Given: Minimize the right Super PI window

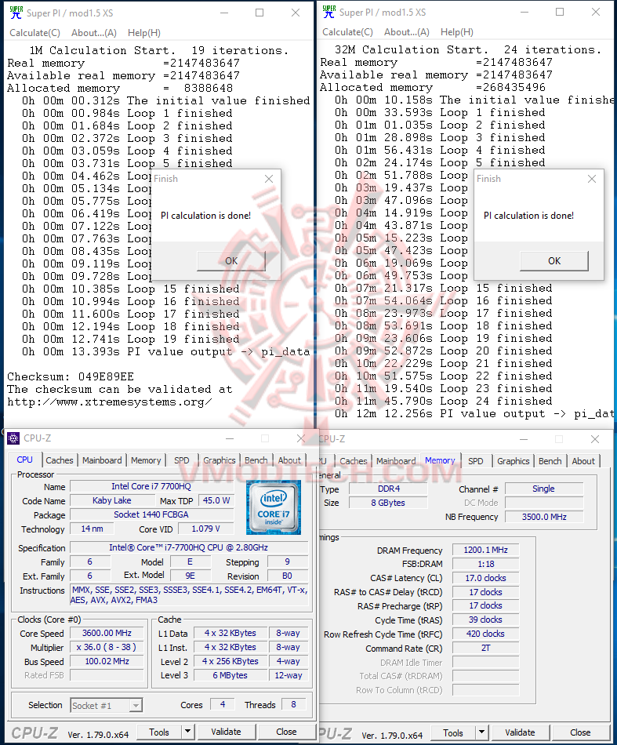Looking at the screenshot, I should pyautogui.click(x=524, y=12).
